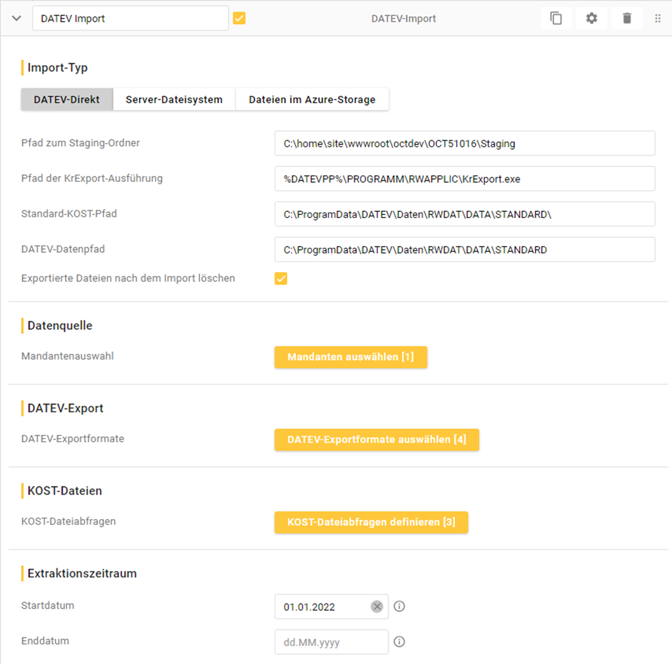
Task: Delete the step with trash icon
Action: [x=627, y=19]
